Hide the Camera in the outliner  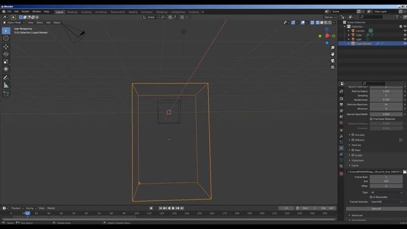(404, 31)
